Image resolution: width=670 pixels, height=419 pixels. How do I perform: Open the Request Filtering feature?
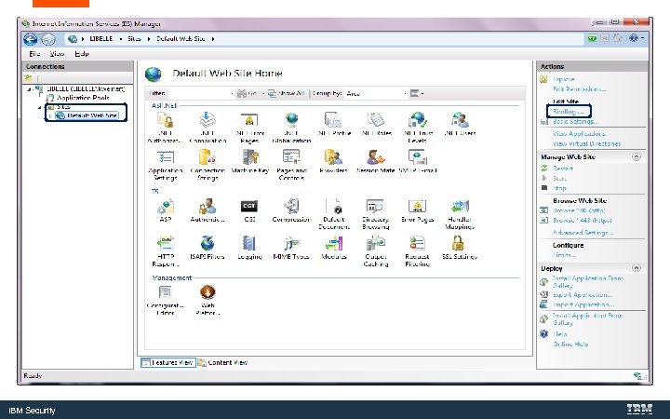pyautogui.click(x=417, y=251)
